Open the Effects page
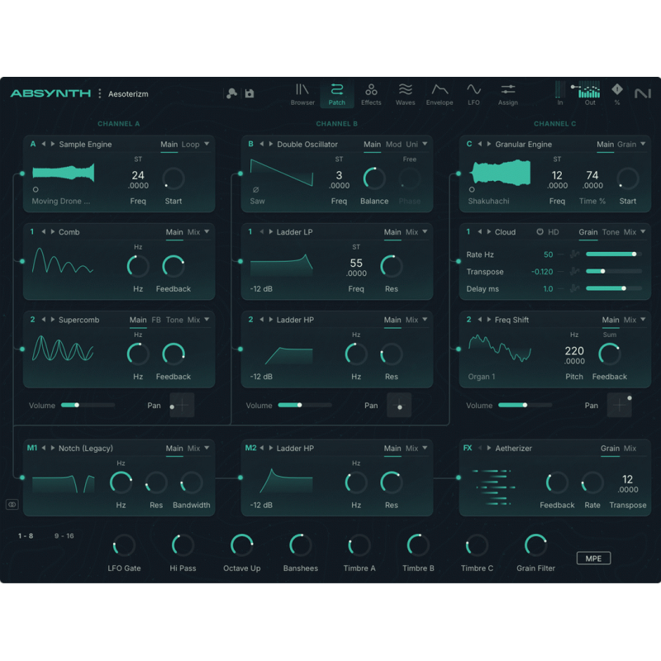Viewport: 661px width, 661px height. point(371,94)
